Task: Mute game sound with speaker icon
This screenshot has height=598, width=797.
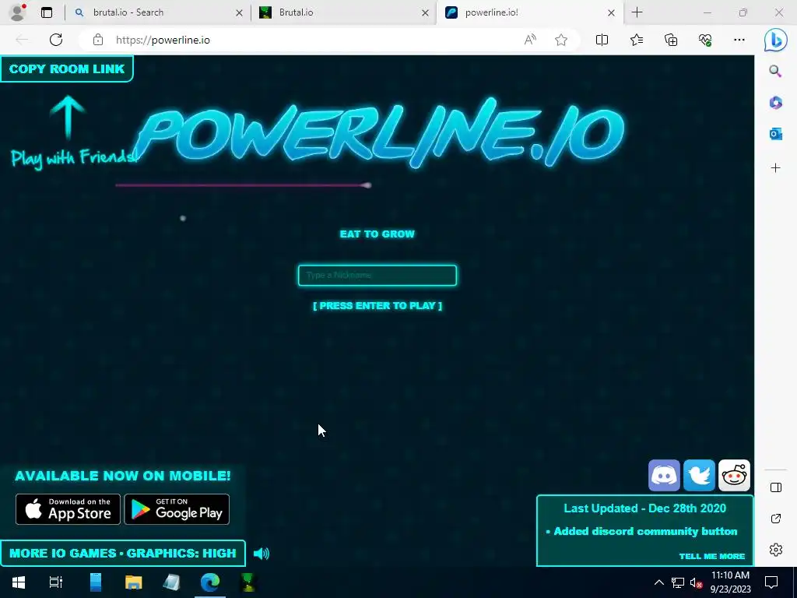Action: (262, 554)
